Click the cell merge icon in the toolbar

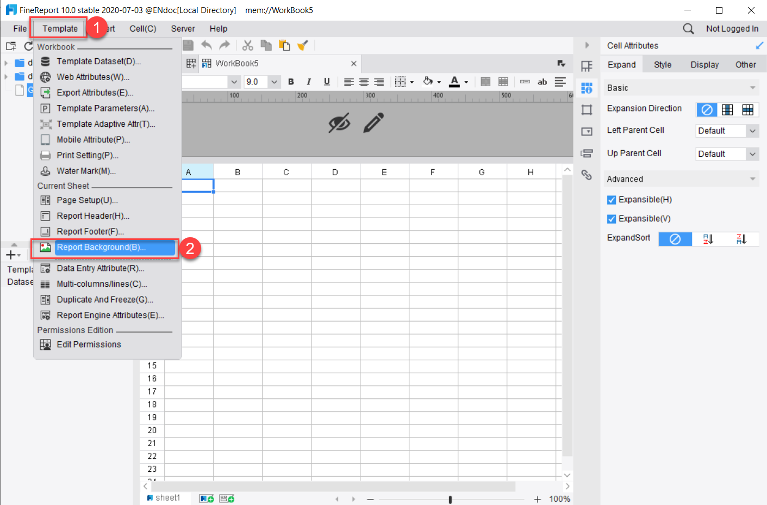coord(484,82)
